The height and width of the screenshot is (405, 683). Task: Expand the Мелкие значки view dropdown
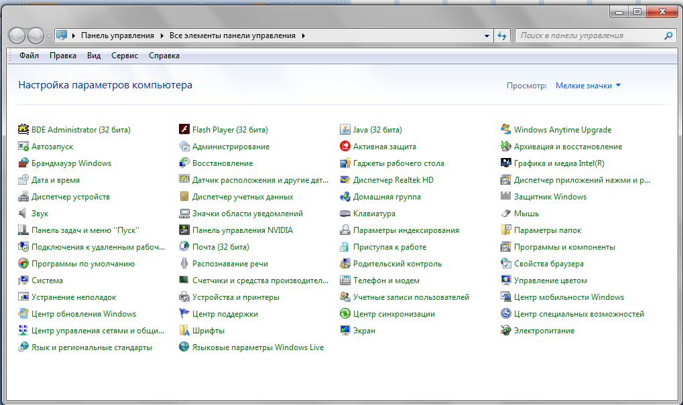588,86
